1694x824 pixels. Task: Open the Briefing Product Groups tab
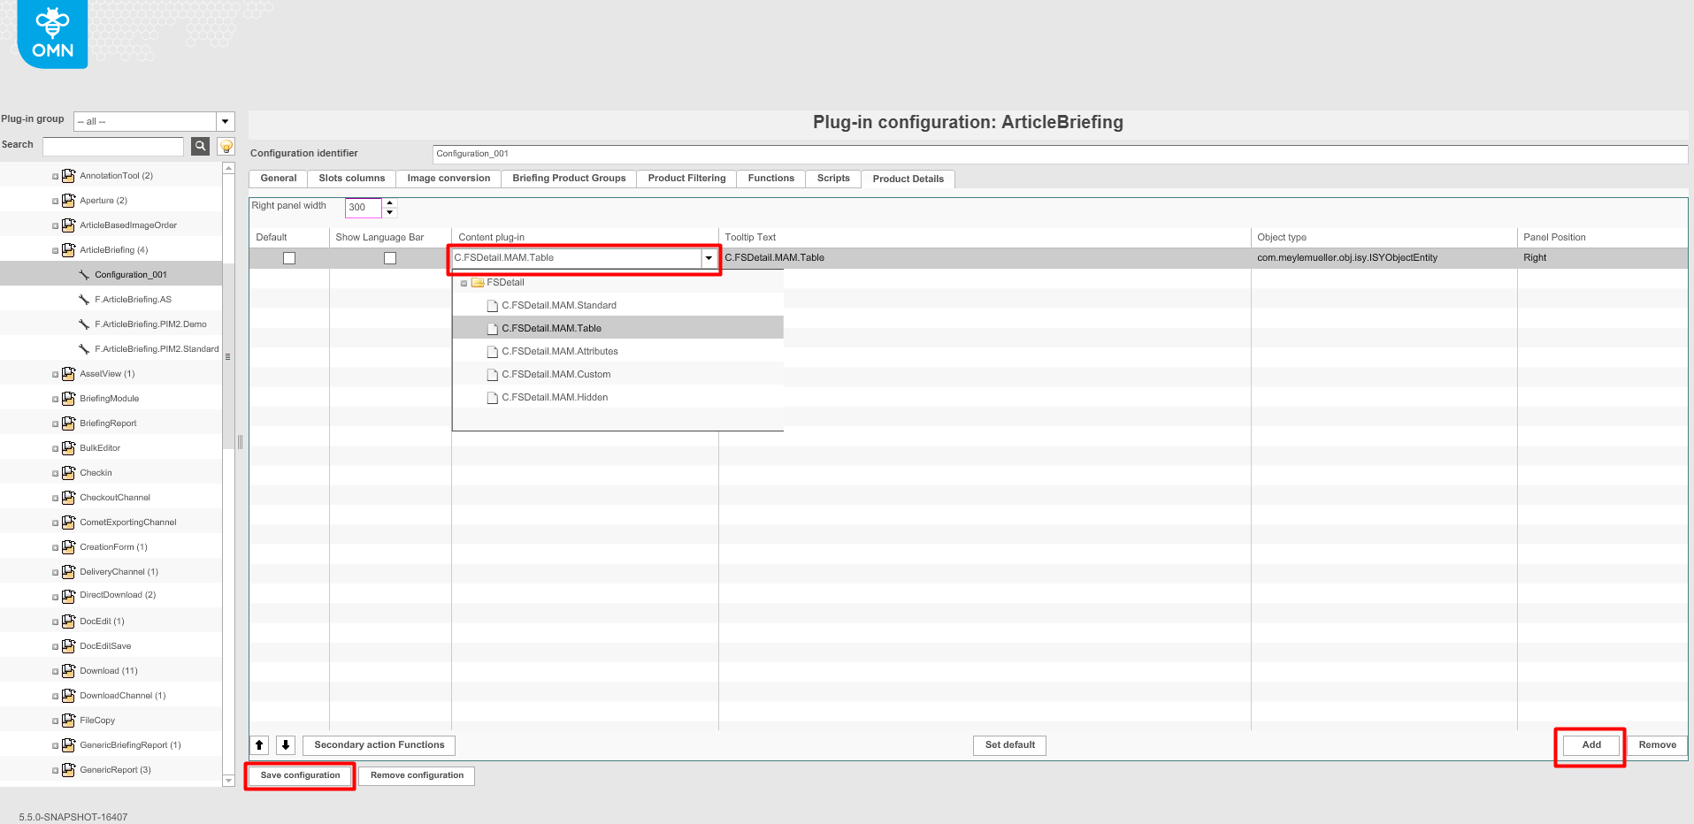(x=568, y=179)
